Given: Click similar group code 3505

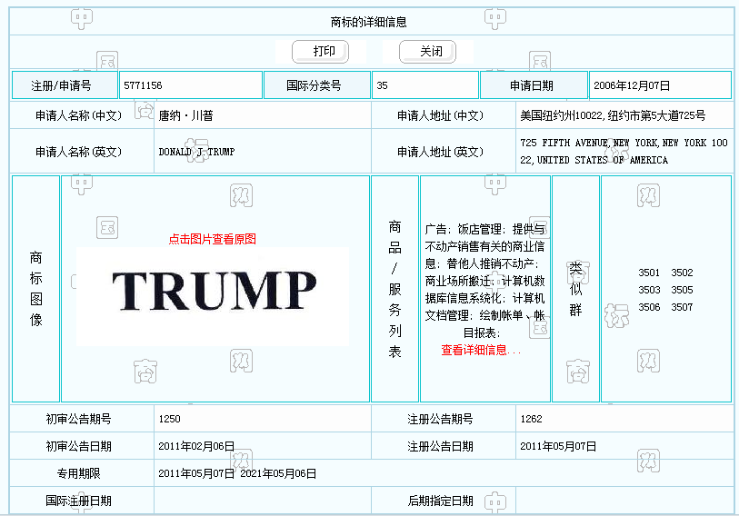Looking at the screenshot, I should pos(682,290).
